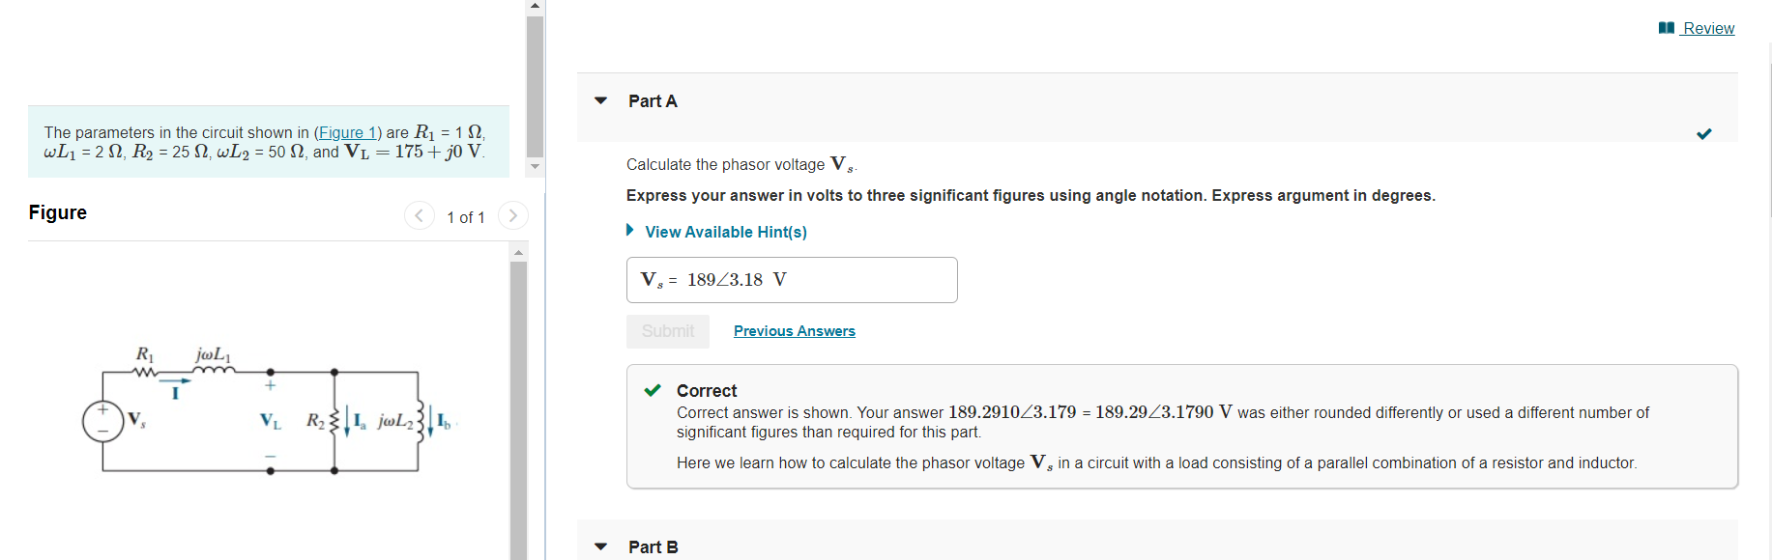1772x560 pixels.
Task: Switch to the Review tab
Action: tap(1707, 28)
